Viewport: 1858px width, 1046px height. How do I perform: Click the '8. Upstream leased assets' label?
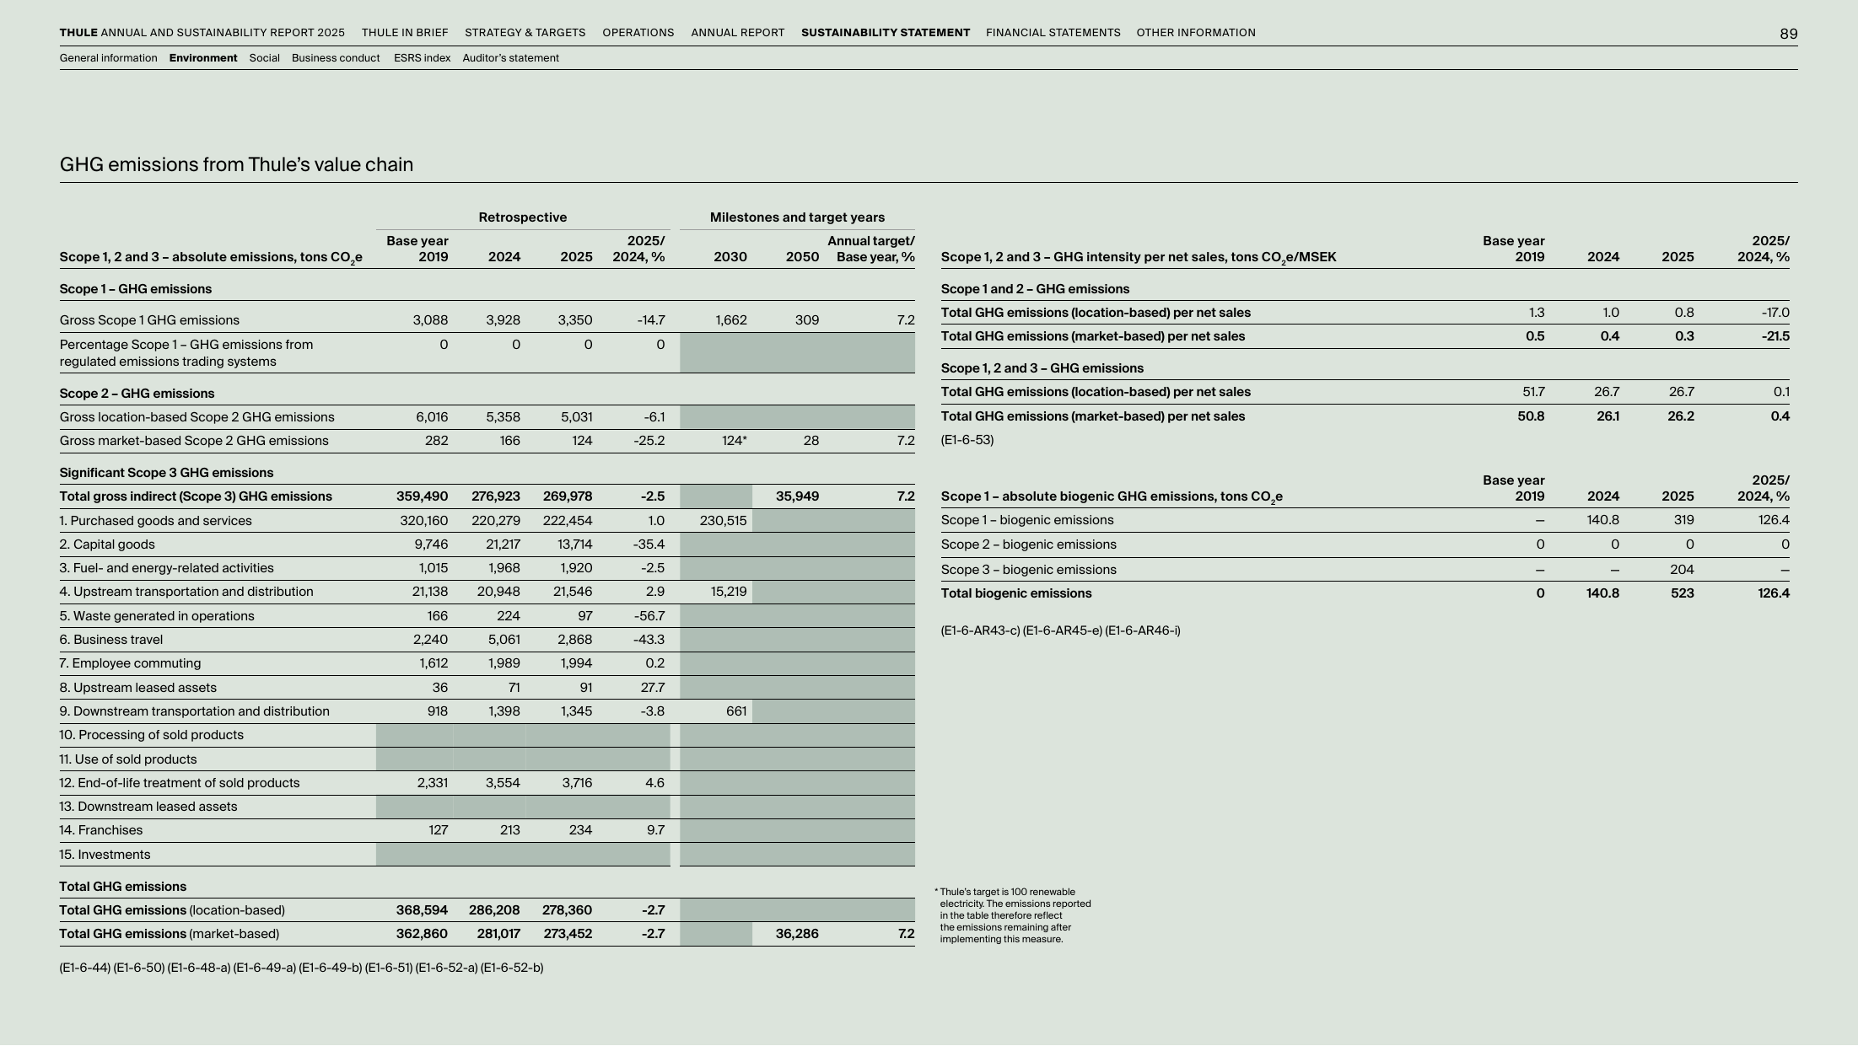138,688
